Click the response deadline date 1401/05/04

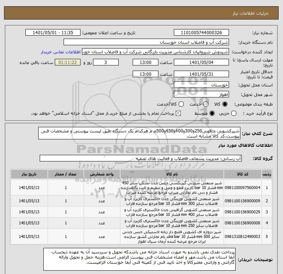tap(201, 63)
